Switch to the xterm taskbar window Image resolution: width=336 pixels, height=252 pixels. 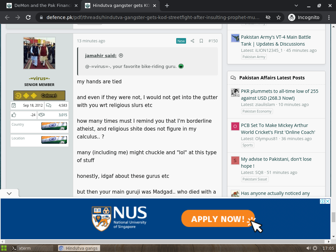point(32,248)
